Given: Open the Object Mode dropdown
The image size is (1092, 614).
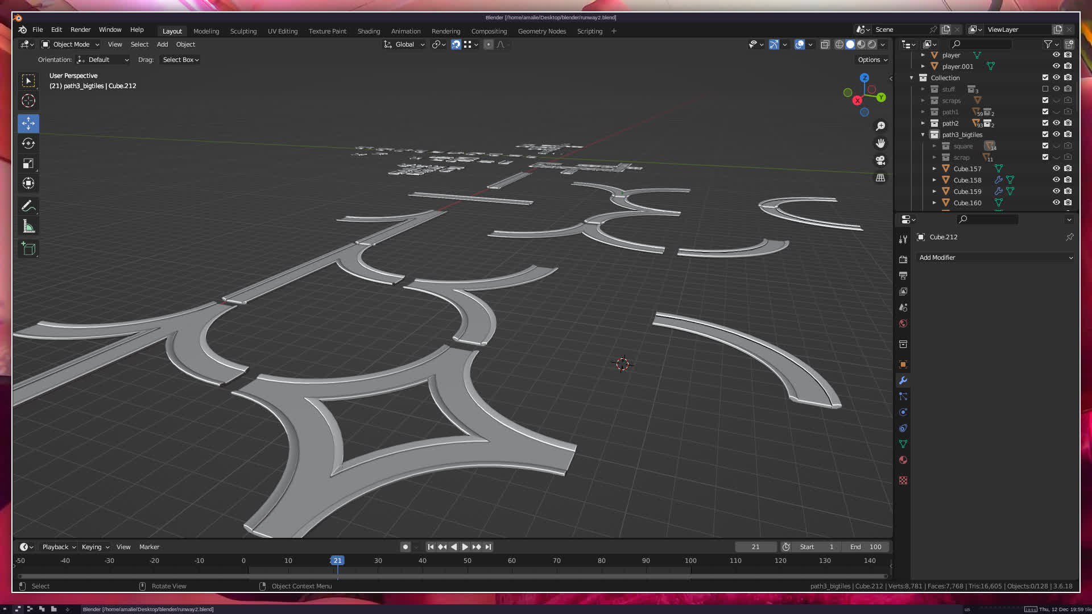Looking at the screenshot, I should coord(71,44).
